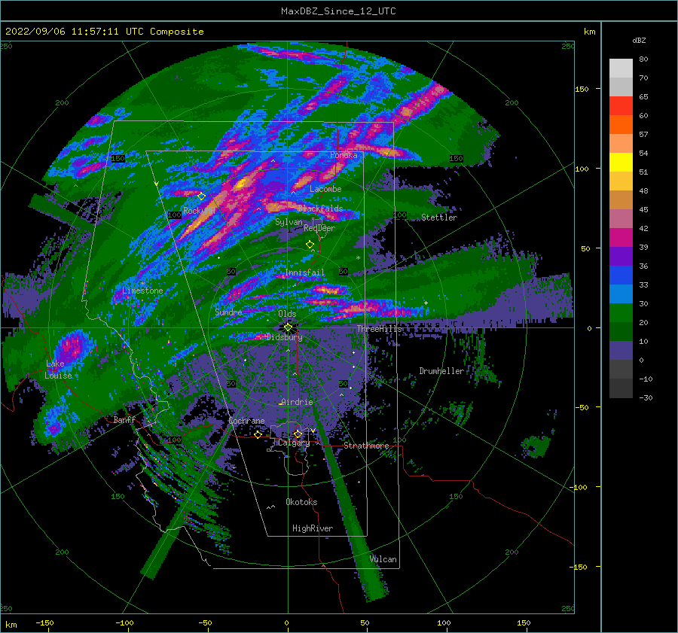Pick the tan 45-48 dBZ legend swatch
Screen dimensions: 678x633
(621, 200)
